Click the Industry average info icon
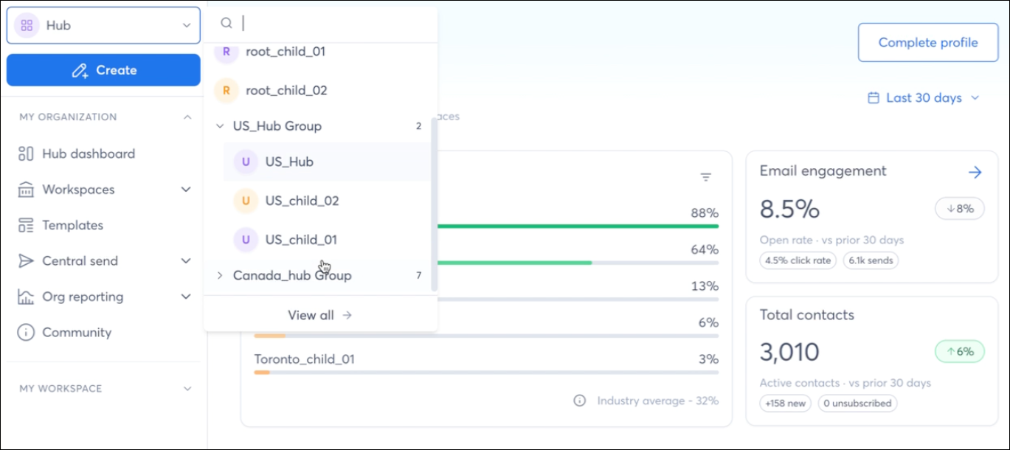Screen dimensions: 1010x450 pyautogui.click(x=580, y=401)
